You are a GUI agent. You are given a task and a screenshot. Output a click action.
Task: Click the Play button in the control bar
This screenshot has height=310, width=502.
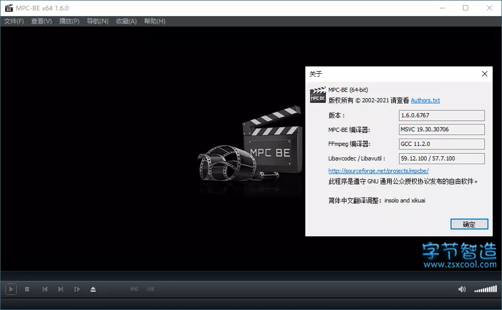pyautogui.click(x=11, y=289)
